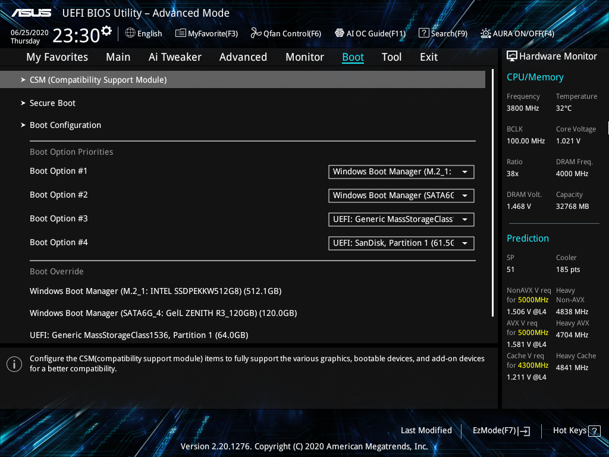Click the Boot Option Priorities heading
The image size is (609, 457).
(x=71, y=152)
